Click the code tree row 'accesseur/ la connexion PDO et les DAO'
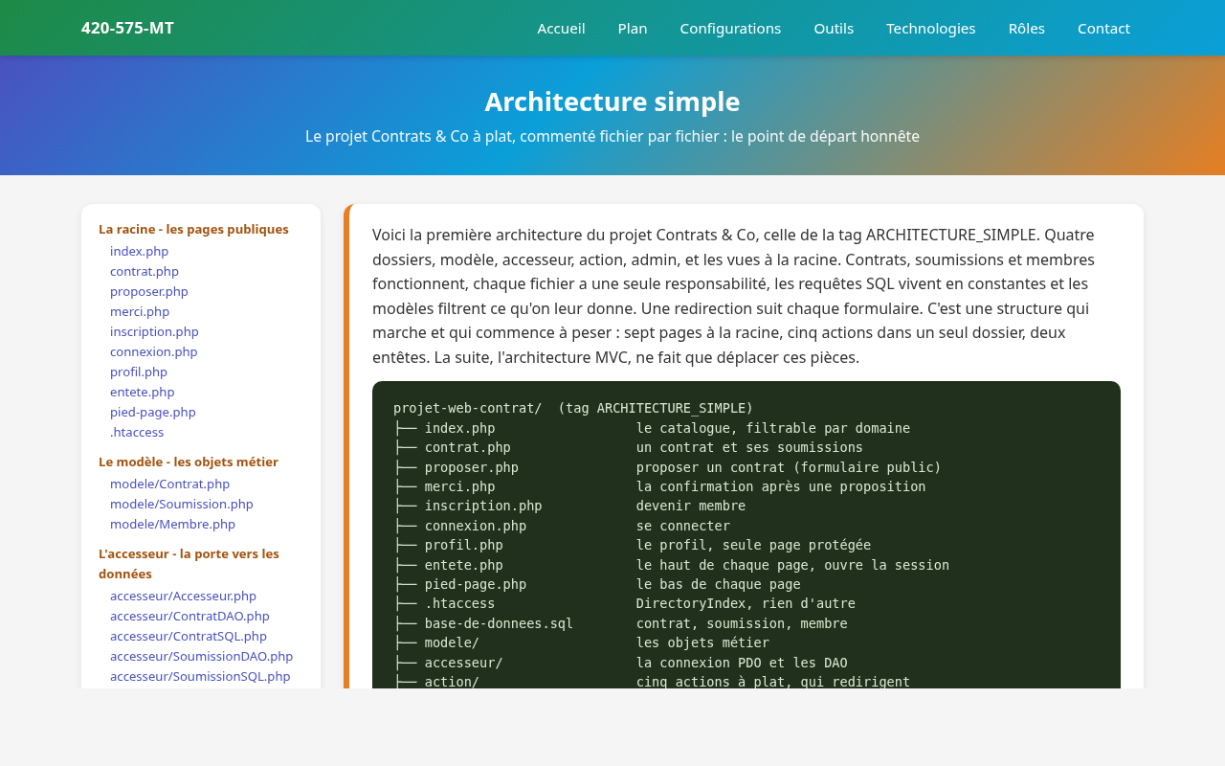This screenshot has height=766, width=1225. coord(620,663)
